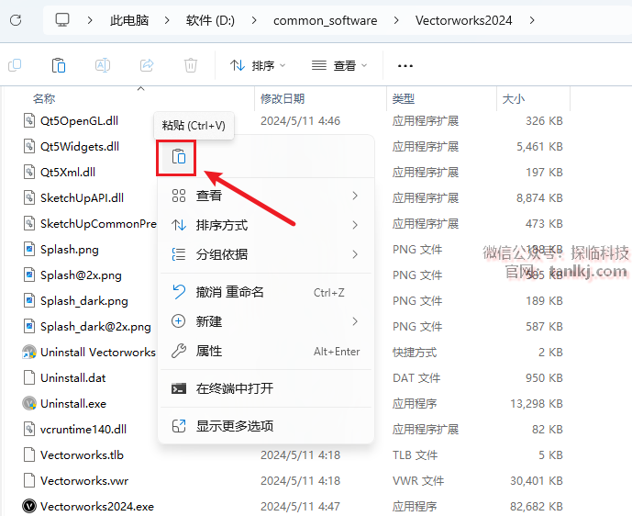Expand the chevron after Vectorworks2024
The width and height of the screenshot is (632, 516).
click(532, 20)
